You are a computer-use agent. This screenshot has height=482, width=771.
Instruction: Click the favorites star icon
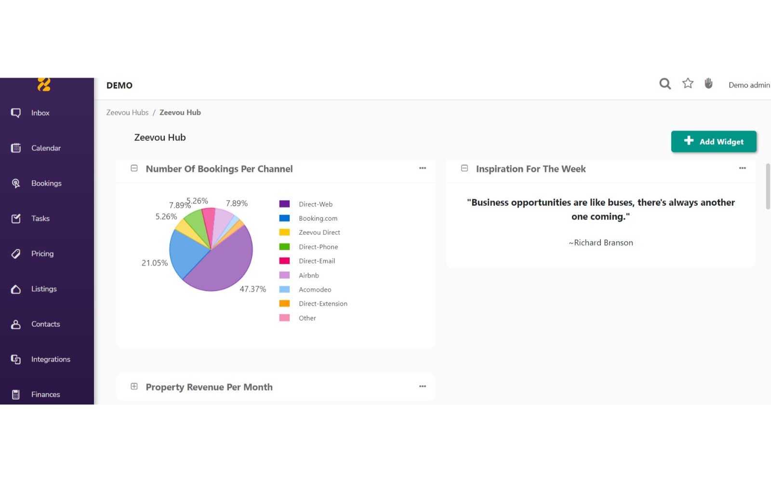[688, 83]
